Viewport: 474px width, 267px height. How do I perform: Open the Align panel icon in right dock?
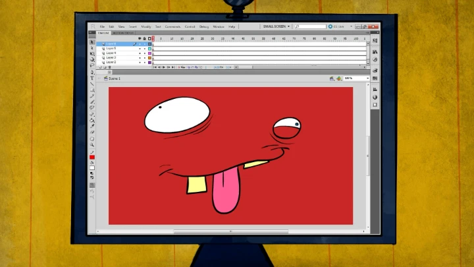tap(375, 90)
